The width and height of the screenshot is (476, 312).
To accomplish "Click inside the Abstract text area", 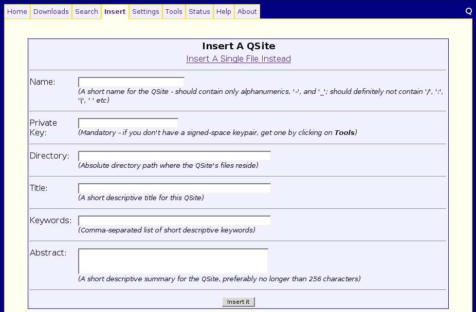I will (173, 261).
